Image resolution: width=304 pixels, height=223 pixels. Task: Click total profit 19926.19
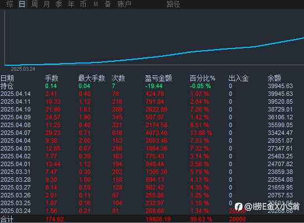158,219
